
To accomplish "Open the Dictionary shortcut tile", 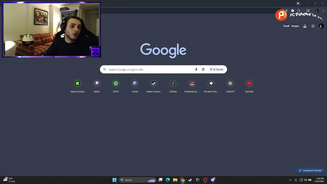I will (192, 86).
